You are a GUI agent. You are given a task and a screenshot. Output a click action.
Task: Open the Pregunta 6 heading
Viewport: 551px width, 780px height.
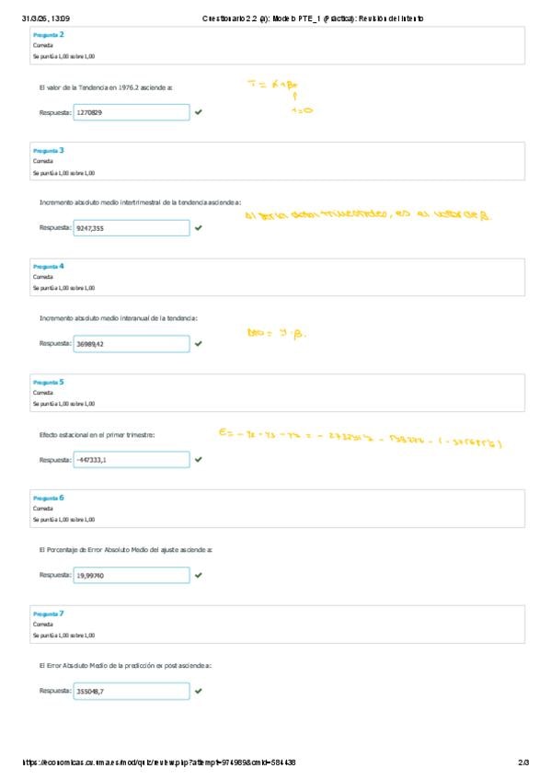[x=48, y=498]
